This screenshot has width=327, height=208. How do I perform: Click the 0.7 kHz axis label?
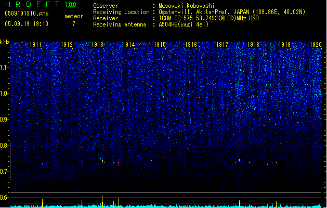click(x=4, y=172)
